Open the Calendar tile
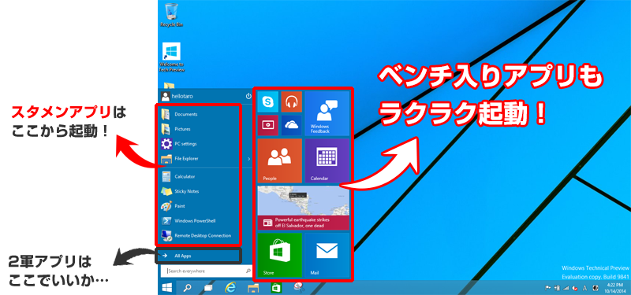The width and height of the screenshot is (631, 295). (x=327, y=160)
